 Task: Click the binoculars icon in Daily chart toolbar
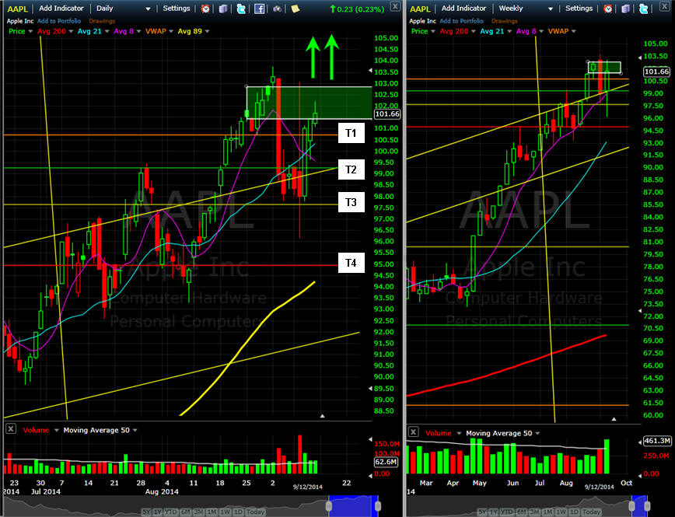[x=277, y=9]
